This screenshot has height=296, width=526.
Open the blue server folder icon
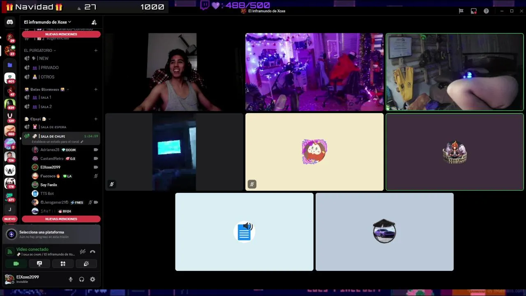pos(10,65)
